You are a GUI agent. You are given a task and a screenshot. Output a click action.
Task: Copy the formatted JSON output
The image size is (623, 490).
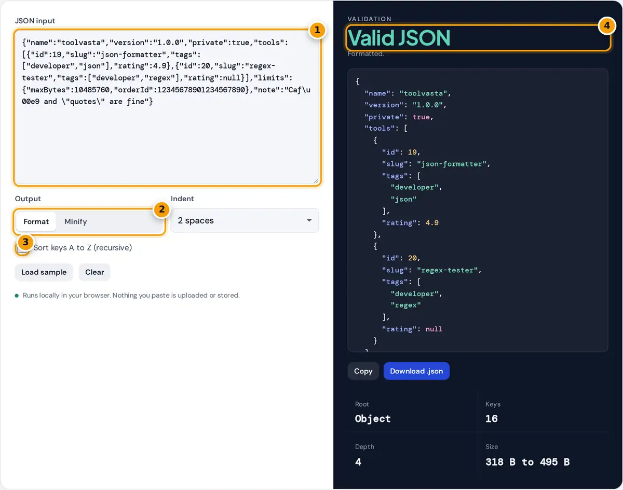tap(363, 371)
